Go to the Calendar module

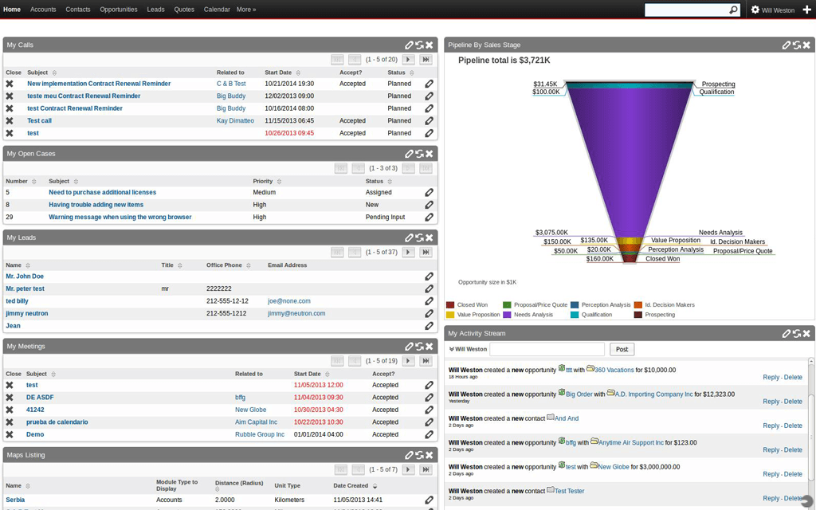[217, 10]
